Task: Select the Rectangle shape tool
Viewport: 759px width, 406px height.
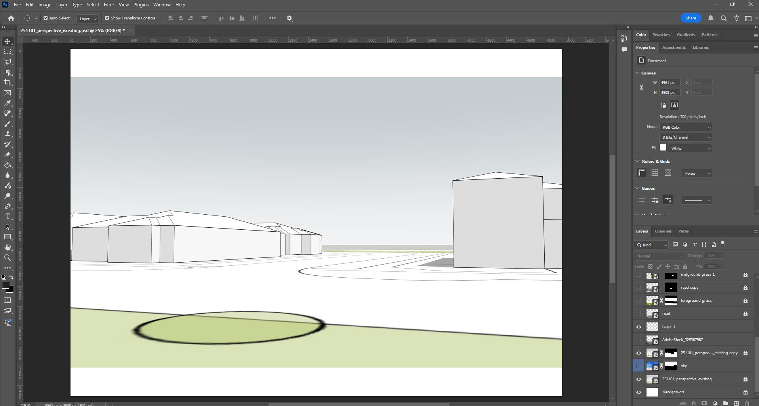Action: pyautogui.click(x=8, y=237)
